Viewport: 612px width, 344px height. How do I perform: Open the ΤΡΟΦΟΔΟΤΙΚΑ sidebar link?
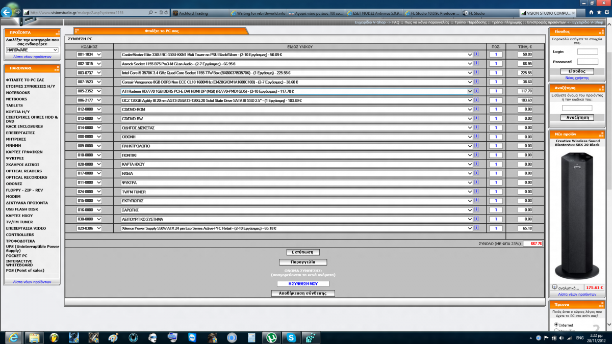coord(20,241)
